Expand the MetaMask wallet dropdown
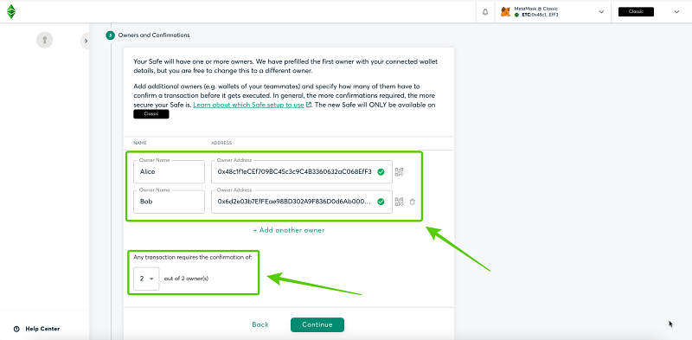The image size is (692, 340). click(601, 12)
